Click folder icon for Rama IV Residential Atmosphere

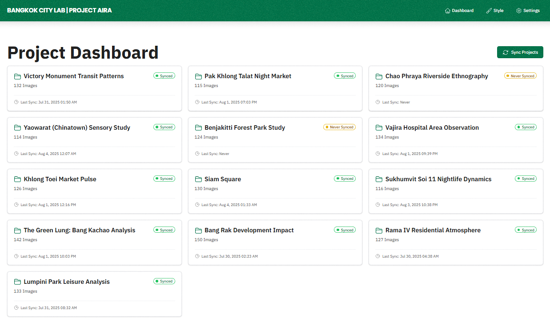(379, 231)
